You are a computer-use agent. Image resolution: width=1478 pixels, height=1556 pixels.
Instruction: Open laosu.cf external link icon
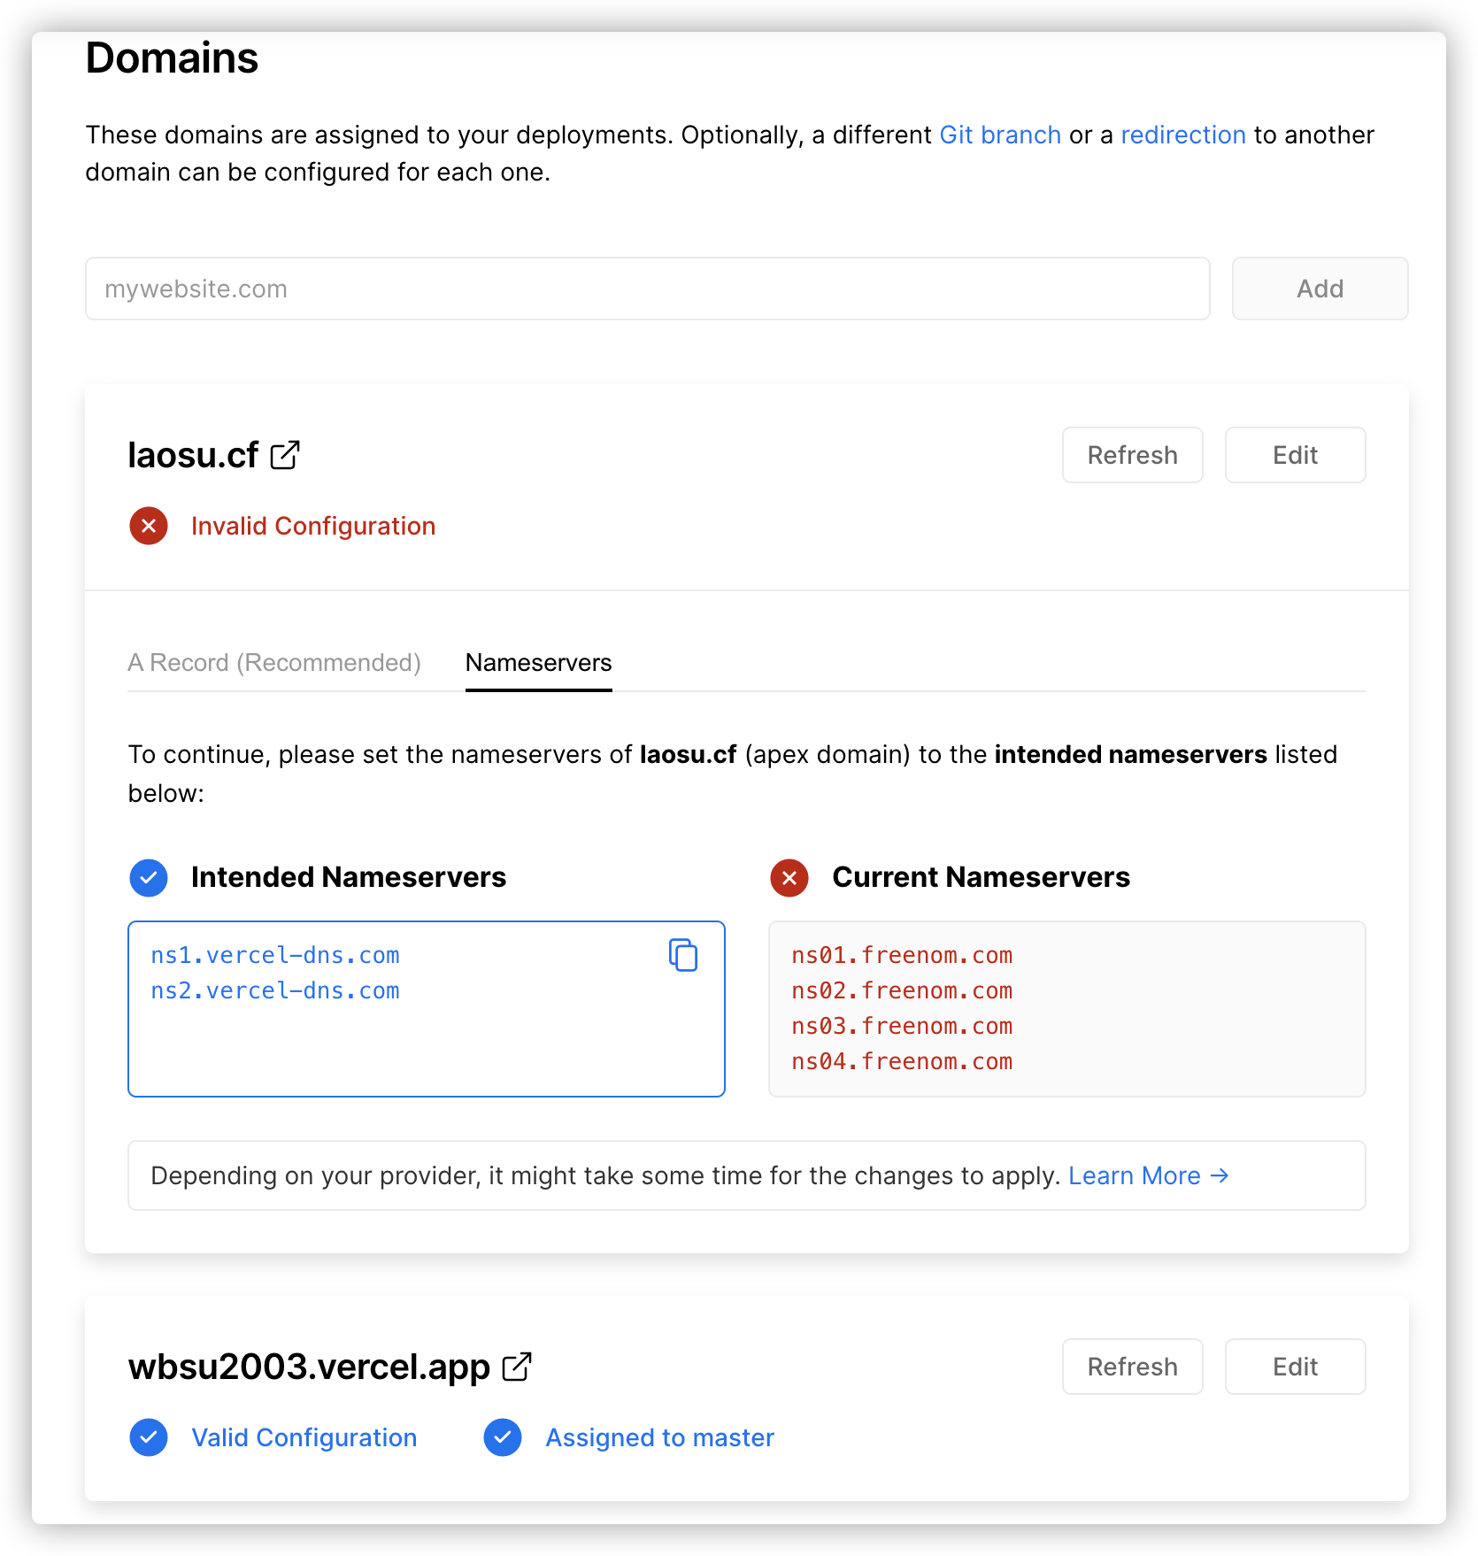[285, 455]
